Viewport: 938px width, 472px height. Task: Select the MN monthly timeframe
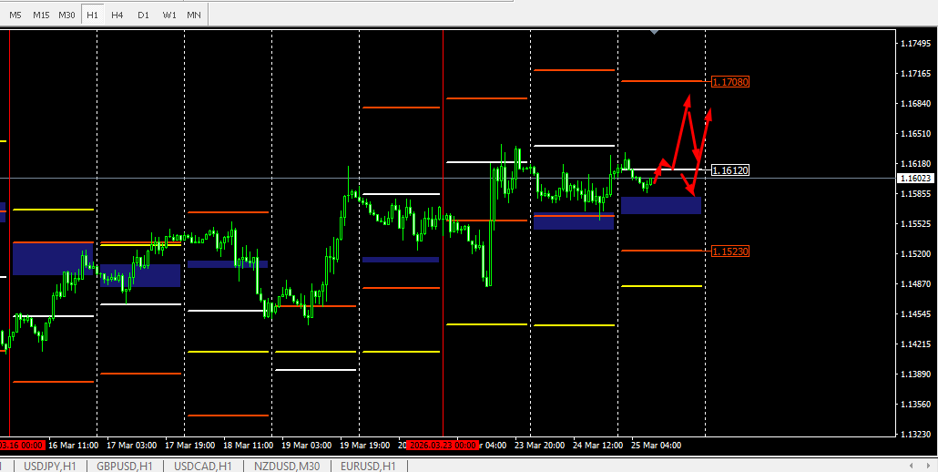tap(194, 15)
